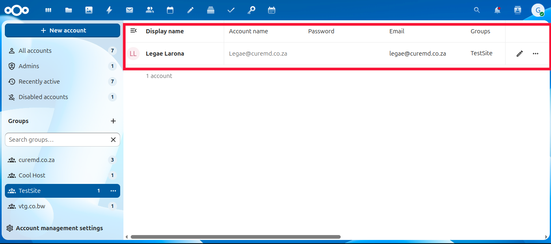The height and width of the screenshot is (244, 551).
Task: Open the Files app icon
Action: click(x=69, y=10)
